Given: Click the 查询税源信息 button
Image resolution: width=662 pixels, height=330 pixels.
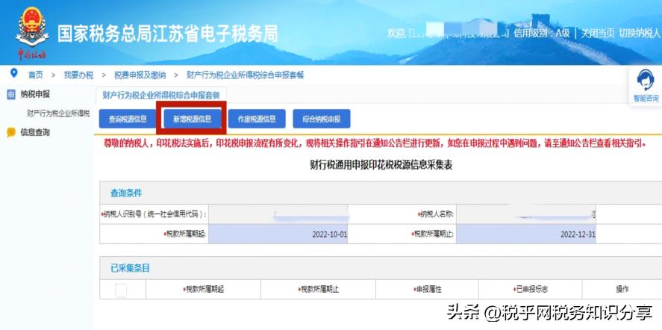Looking at the screenshot, I should 128,119.
